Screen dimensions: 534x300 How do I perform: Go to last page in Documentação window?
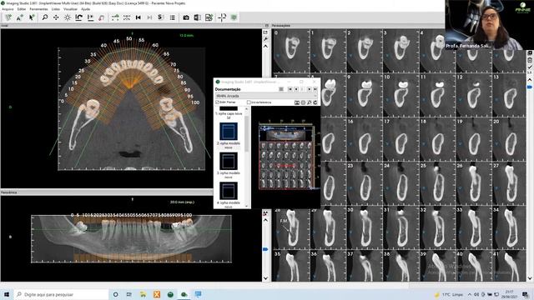(315, 89)
